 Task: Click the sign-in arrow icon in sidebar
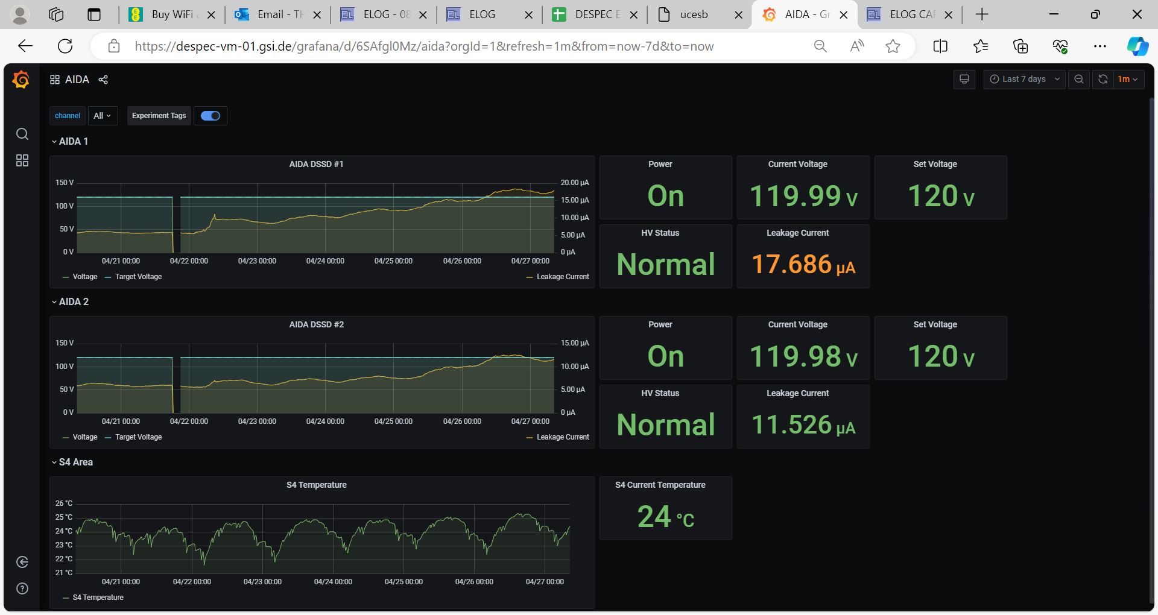pyautogui.click(x=22, y=562)
